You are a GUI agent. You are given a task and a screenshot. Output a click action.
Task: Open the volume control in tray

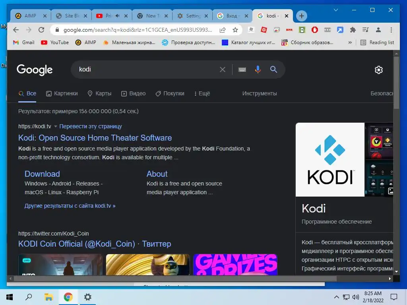[355, 297]
